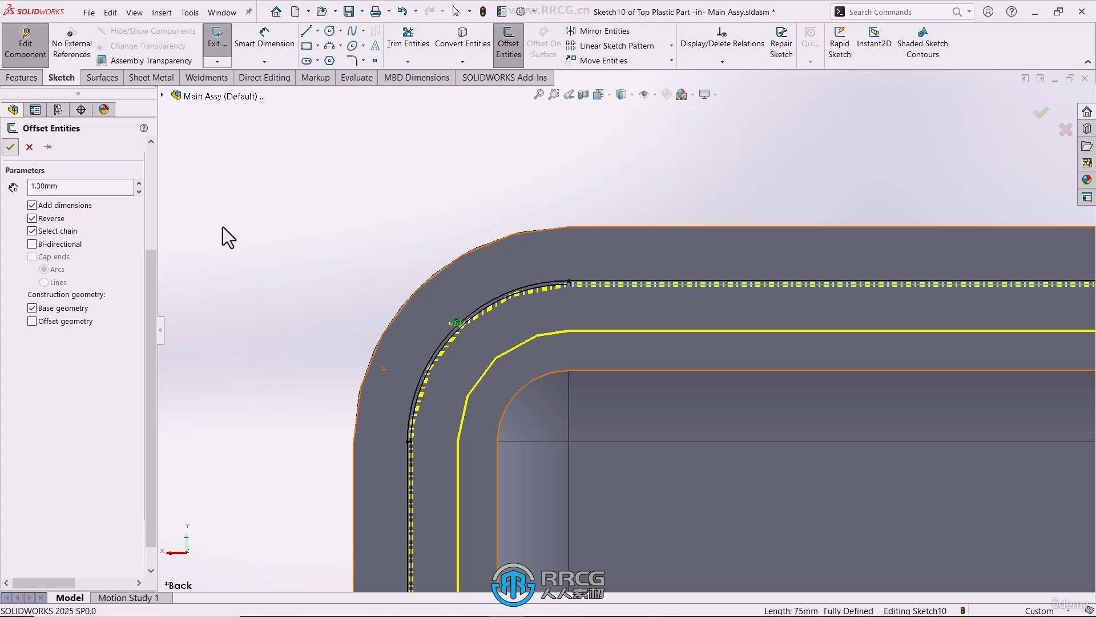Cancel the Offset Entities with red X
Screen dimensions: 1096x617
30,147
